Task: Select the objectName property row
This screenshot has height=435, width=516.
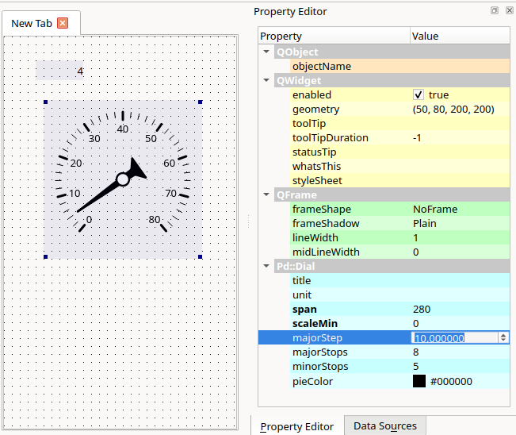Action: [x=399, y=66]
